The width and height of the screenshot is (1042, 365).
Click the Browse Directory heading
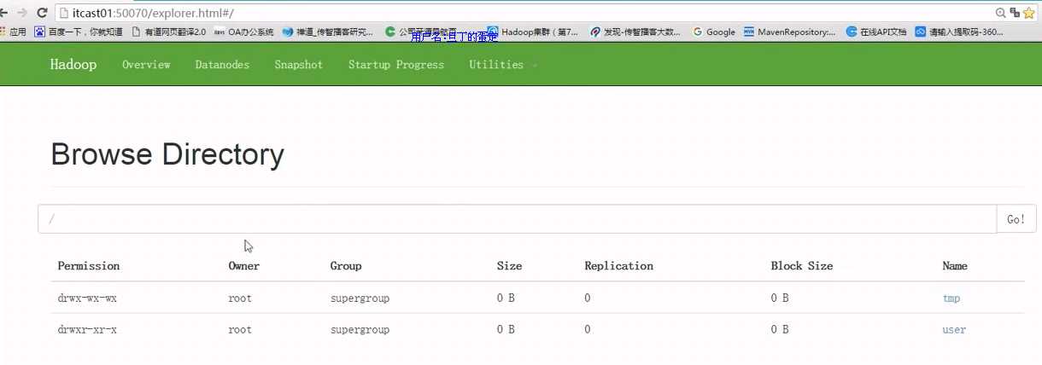point(167,154)
